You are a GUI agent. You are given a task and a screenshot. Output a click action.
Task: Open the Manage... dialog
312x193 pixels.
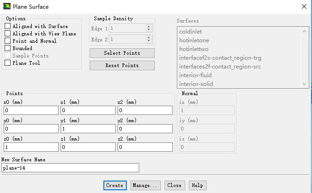coord(145,185)
